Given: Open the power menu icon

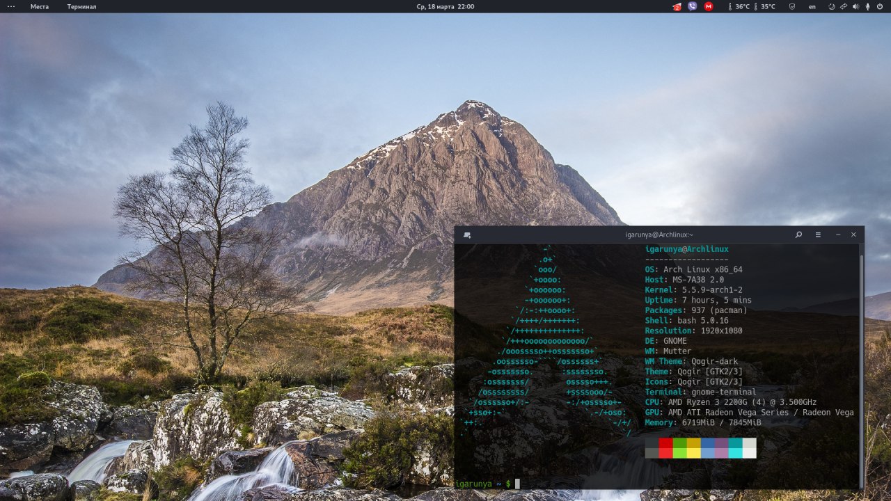Looking at the screenshot, I should 880,6.
